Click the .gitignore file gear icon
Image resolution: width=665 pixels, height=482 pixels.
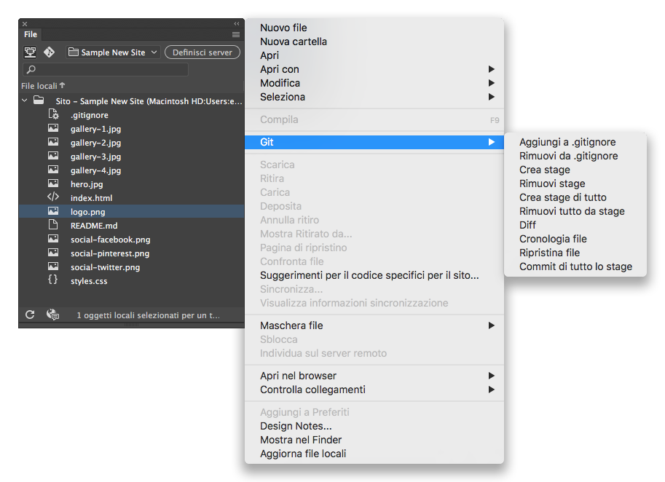(53, 114)
